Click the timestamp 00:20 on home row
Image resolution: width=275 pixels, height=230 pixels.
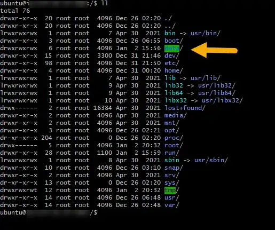(151, 70)
